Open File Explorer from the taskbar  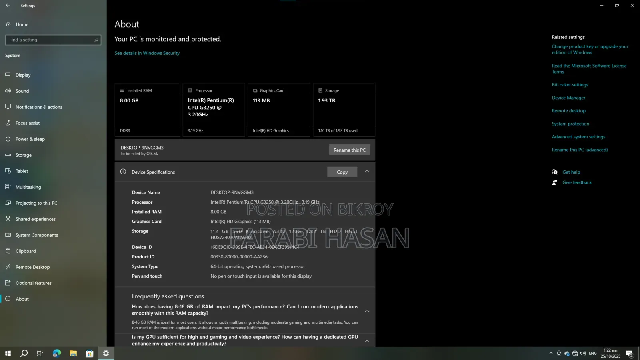tap(73, 353)
